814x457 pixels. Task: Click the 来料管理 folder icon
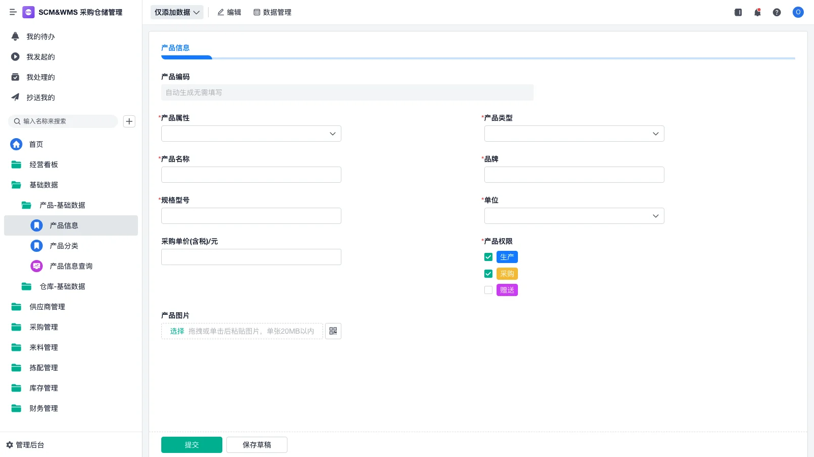[x=16, y=347]
